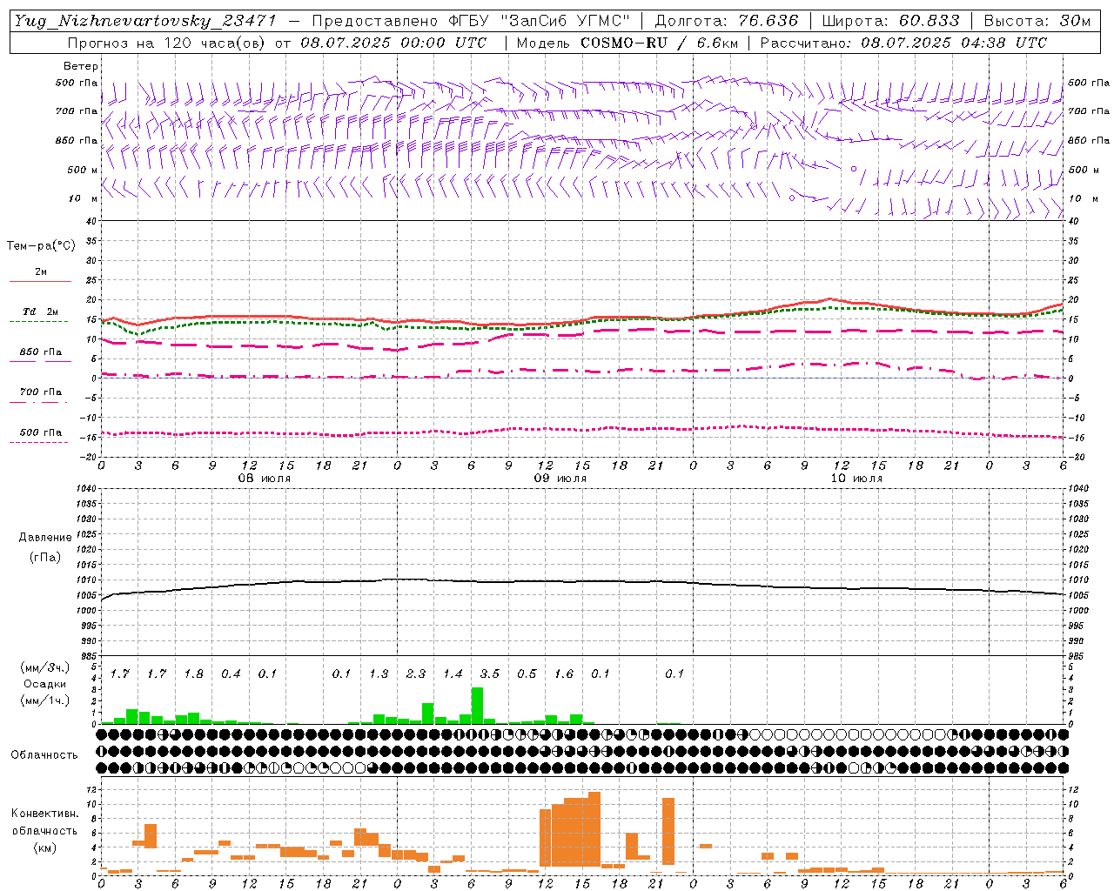Click the (км) convective height unit label
Viewport: 1114px width, 891px height.
tap(44, 847)
